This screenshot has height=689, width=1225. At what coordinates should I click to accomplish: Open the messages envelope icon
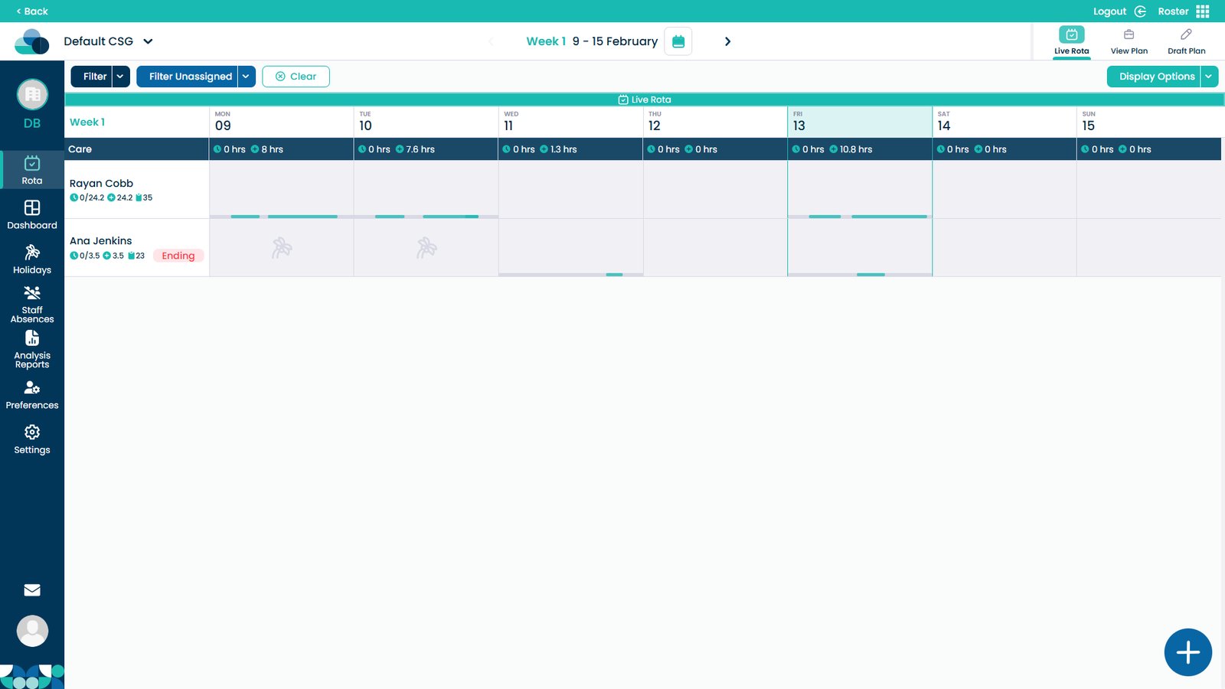(x=32, y=590)
